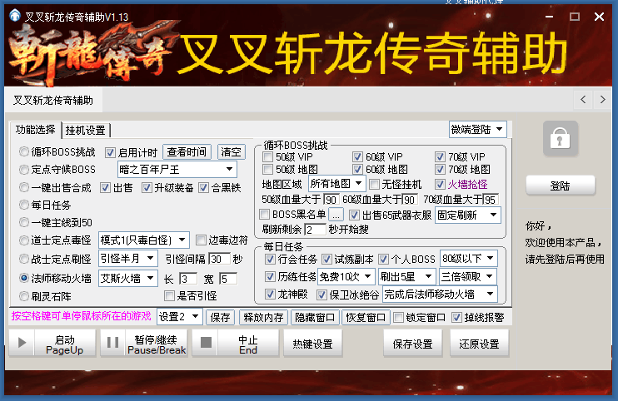Open the 暗之百年尸王 boss dropdown

177,170
